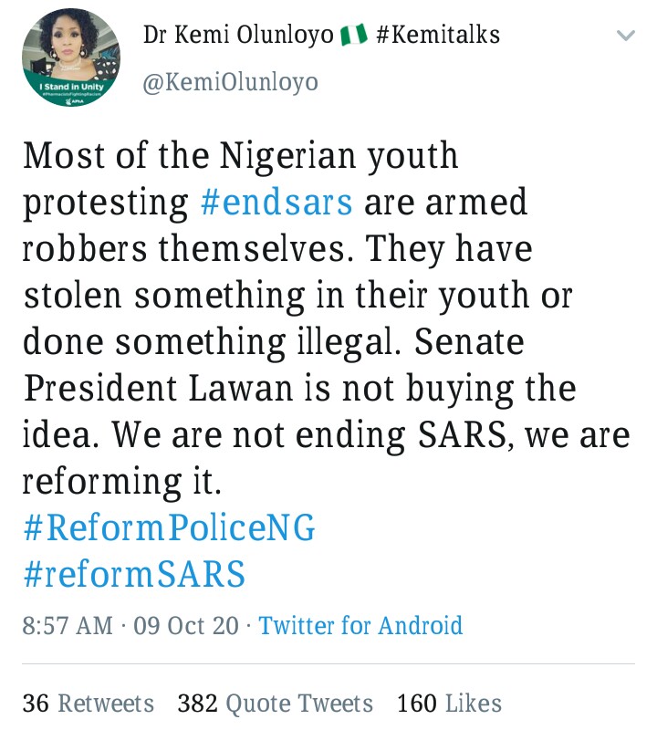Tap the #reformSARS hashtag
The height and width of the screenshot is (730, 657).
(133, 575)
